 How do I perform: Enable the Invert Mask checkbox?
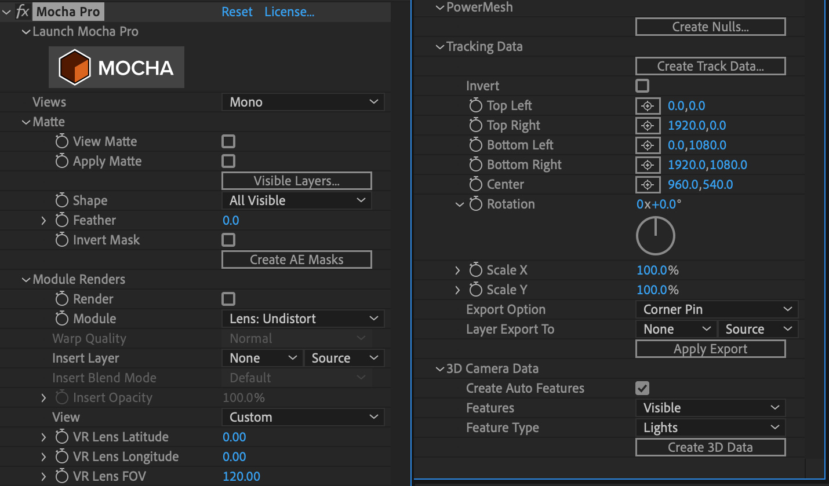229,240
